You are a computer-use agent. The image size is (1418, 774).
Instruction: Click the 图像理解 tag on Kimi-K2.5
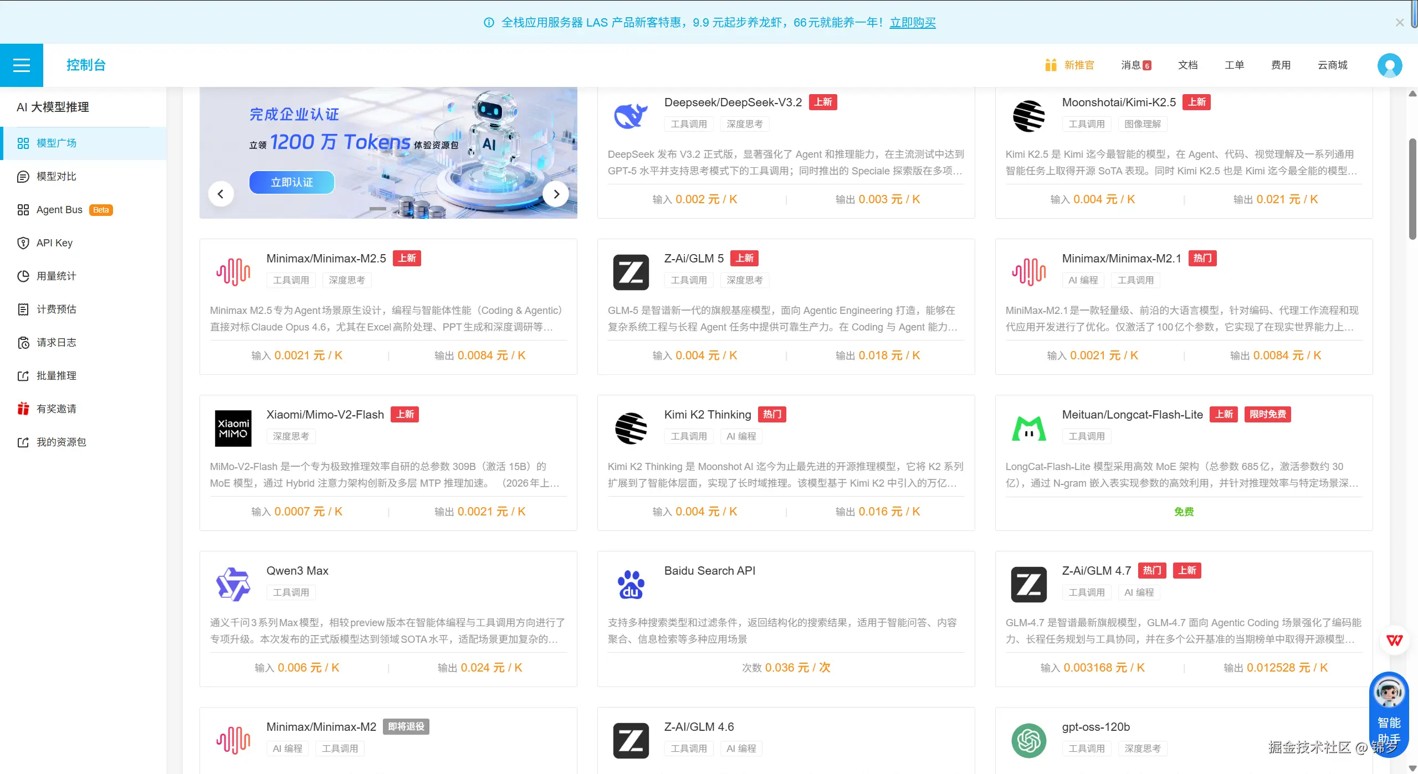[1142, 125]
